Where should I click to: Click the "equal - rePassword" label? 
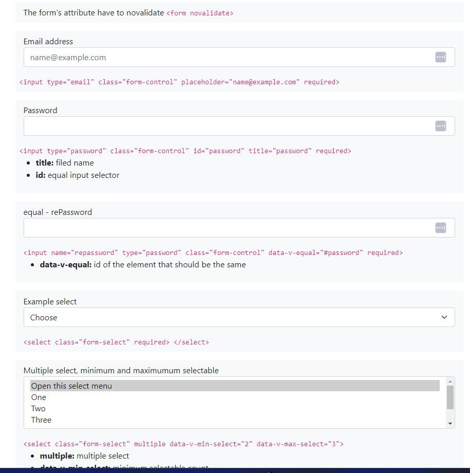pos(58,212)
